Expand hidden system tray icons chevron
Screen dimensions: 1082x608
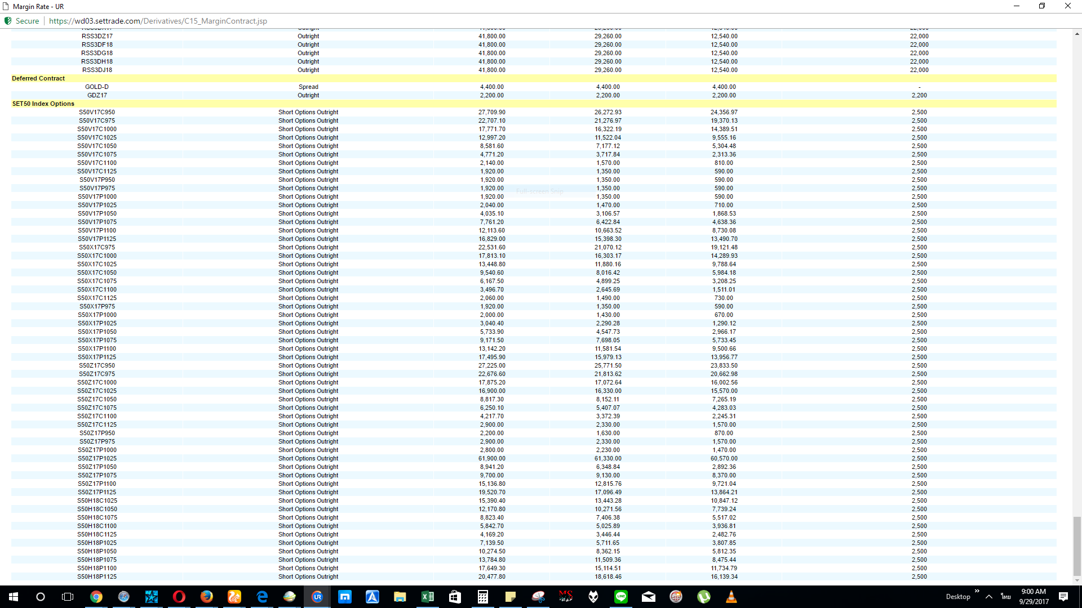989,597
